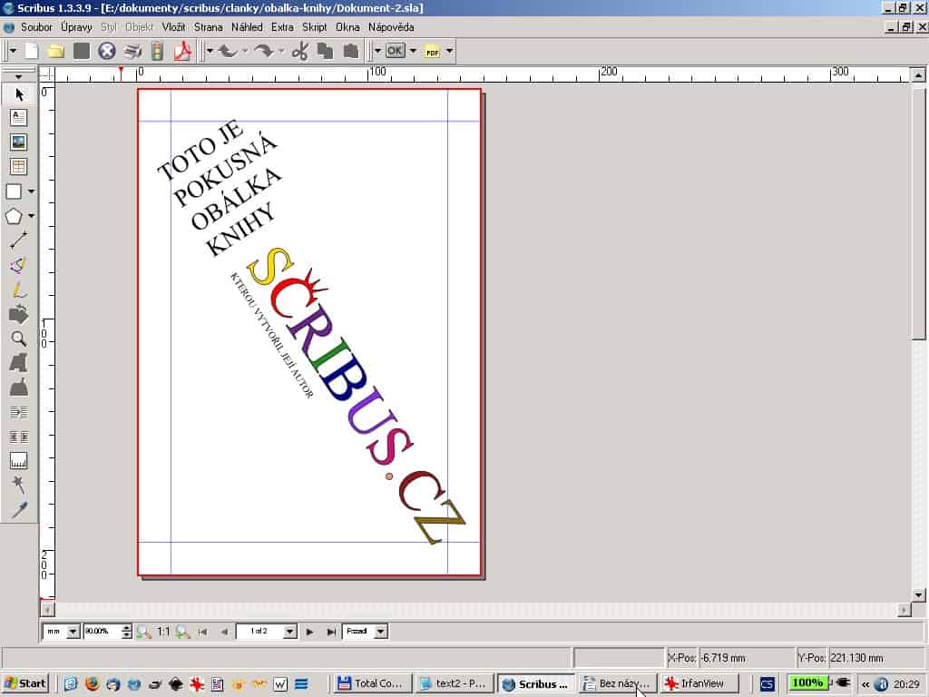Zoom out using the bottom-bar magnifier
The width and height of the screenshot is (929, 697).
coord(144,632)
